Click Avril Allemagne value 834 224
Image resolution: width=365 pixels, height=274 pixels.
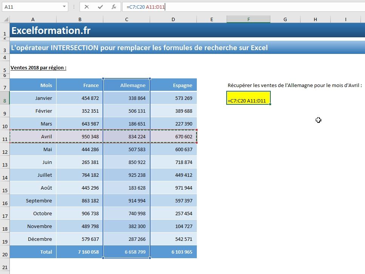pos(127,136)
